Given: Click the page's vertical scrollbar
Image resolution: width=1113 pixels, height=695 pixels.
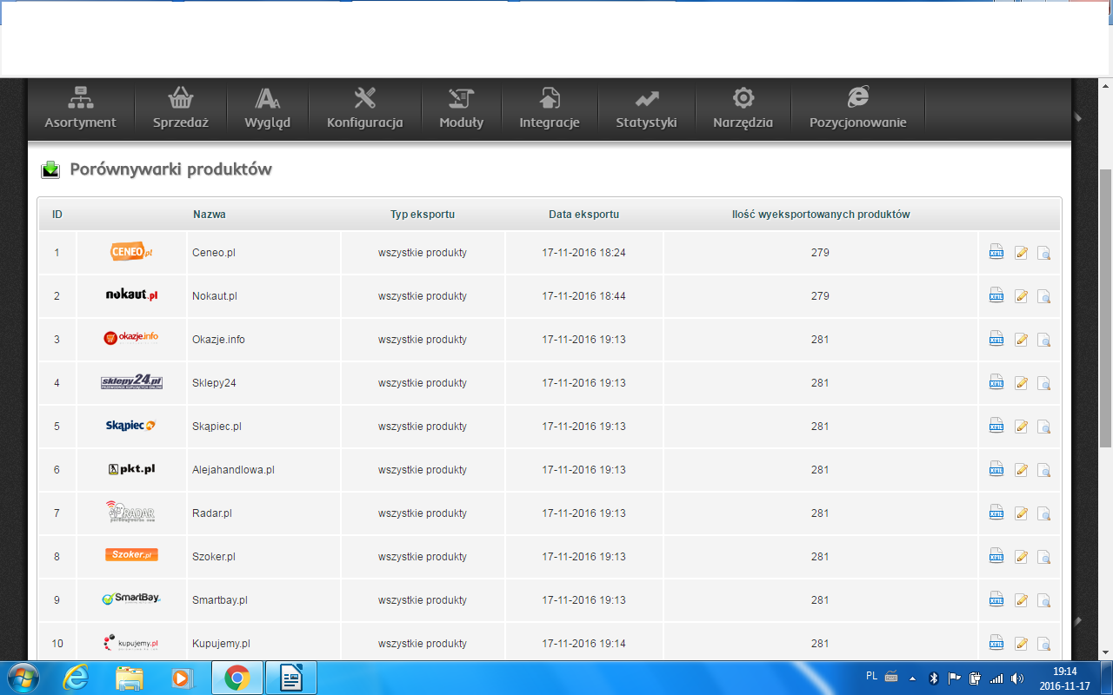Looking at the screenshot, I should (1105, 304).
